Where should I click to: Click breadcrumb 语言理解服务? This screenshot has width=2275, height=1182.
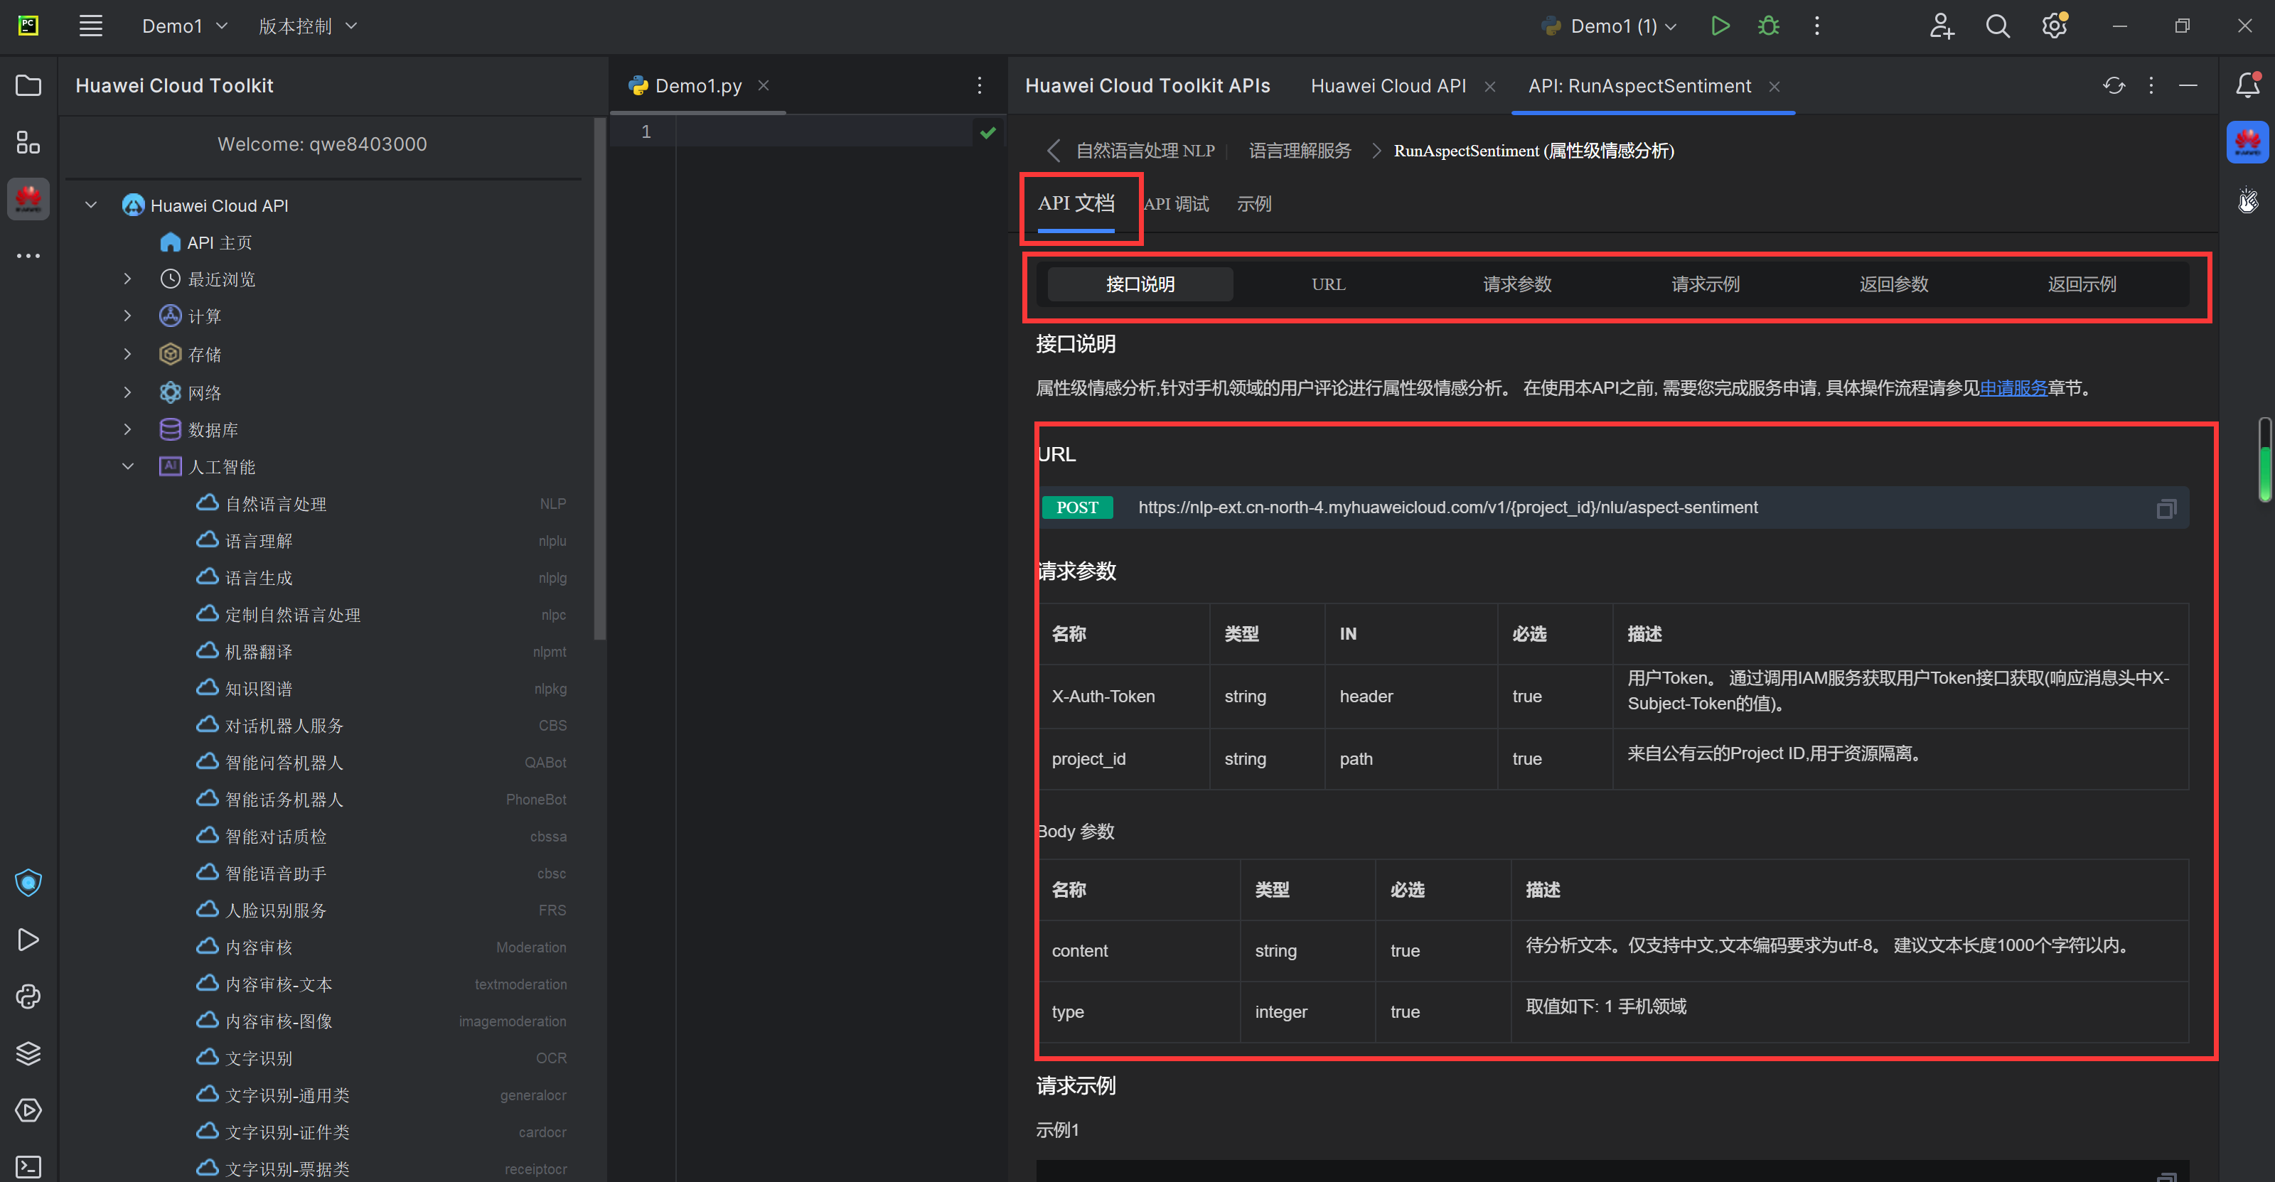[x=1300, y=151]
